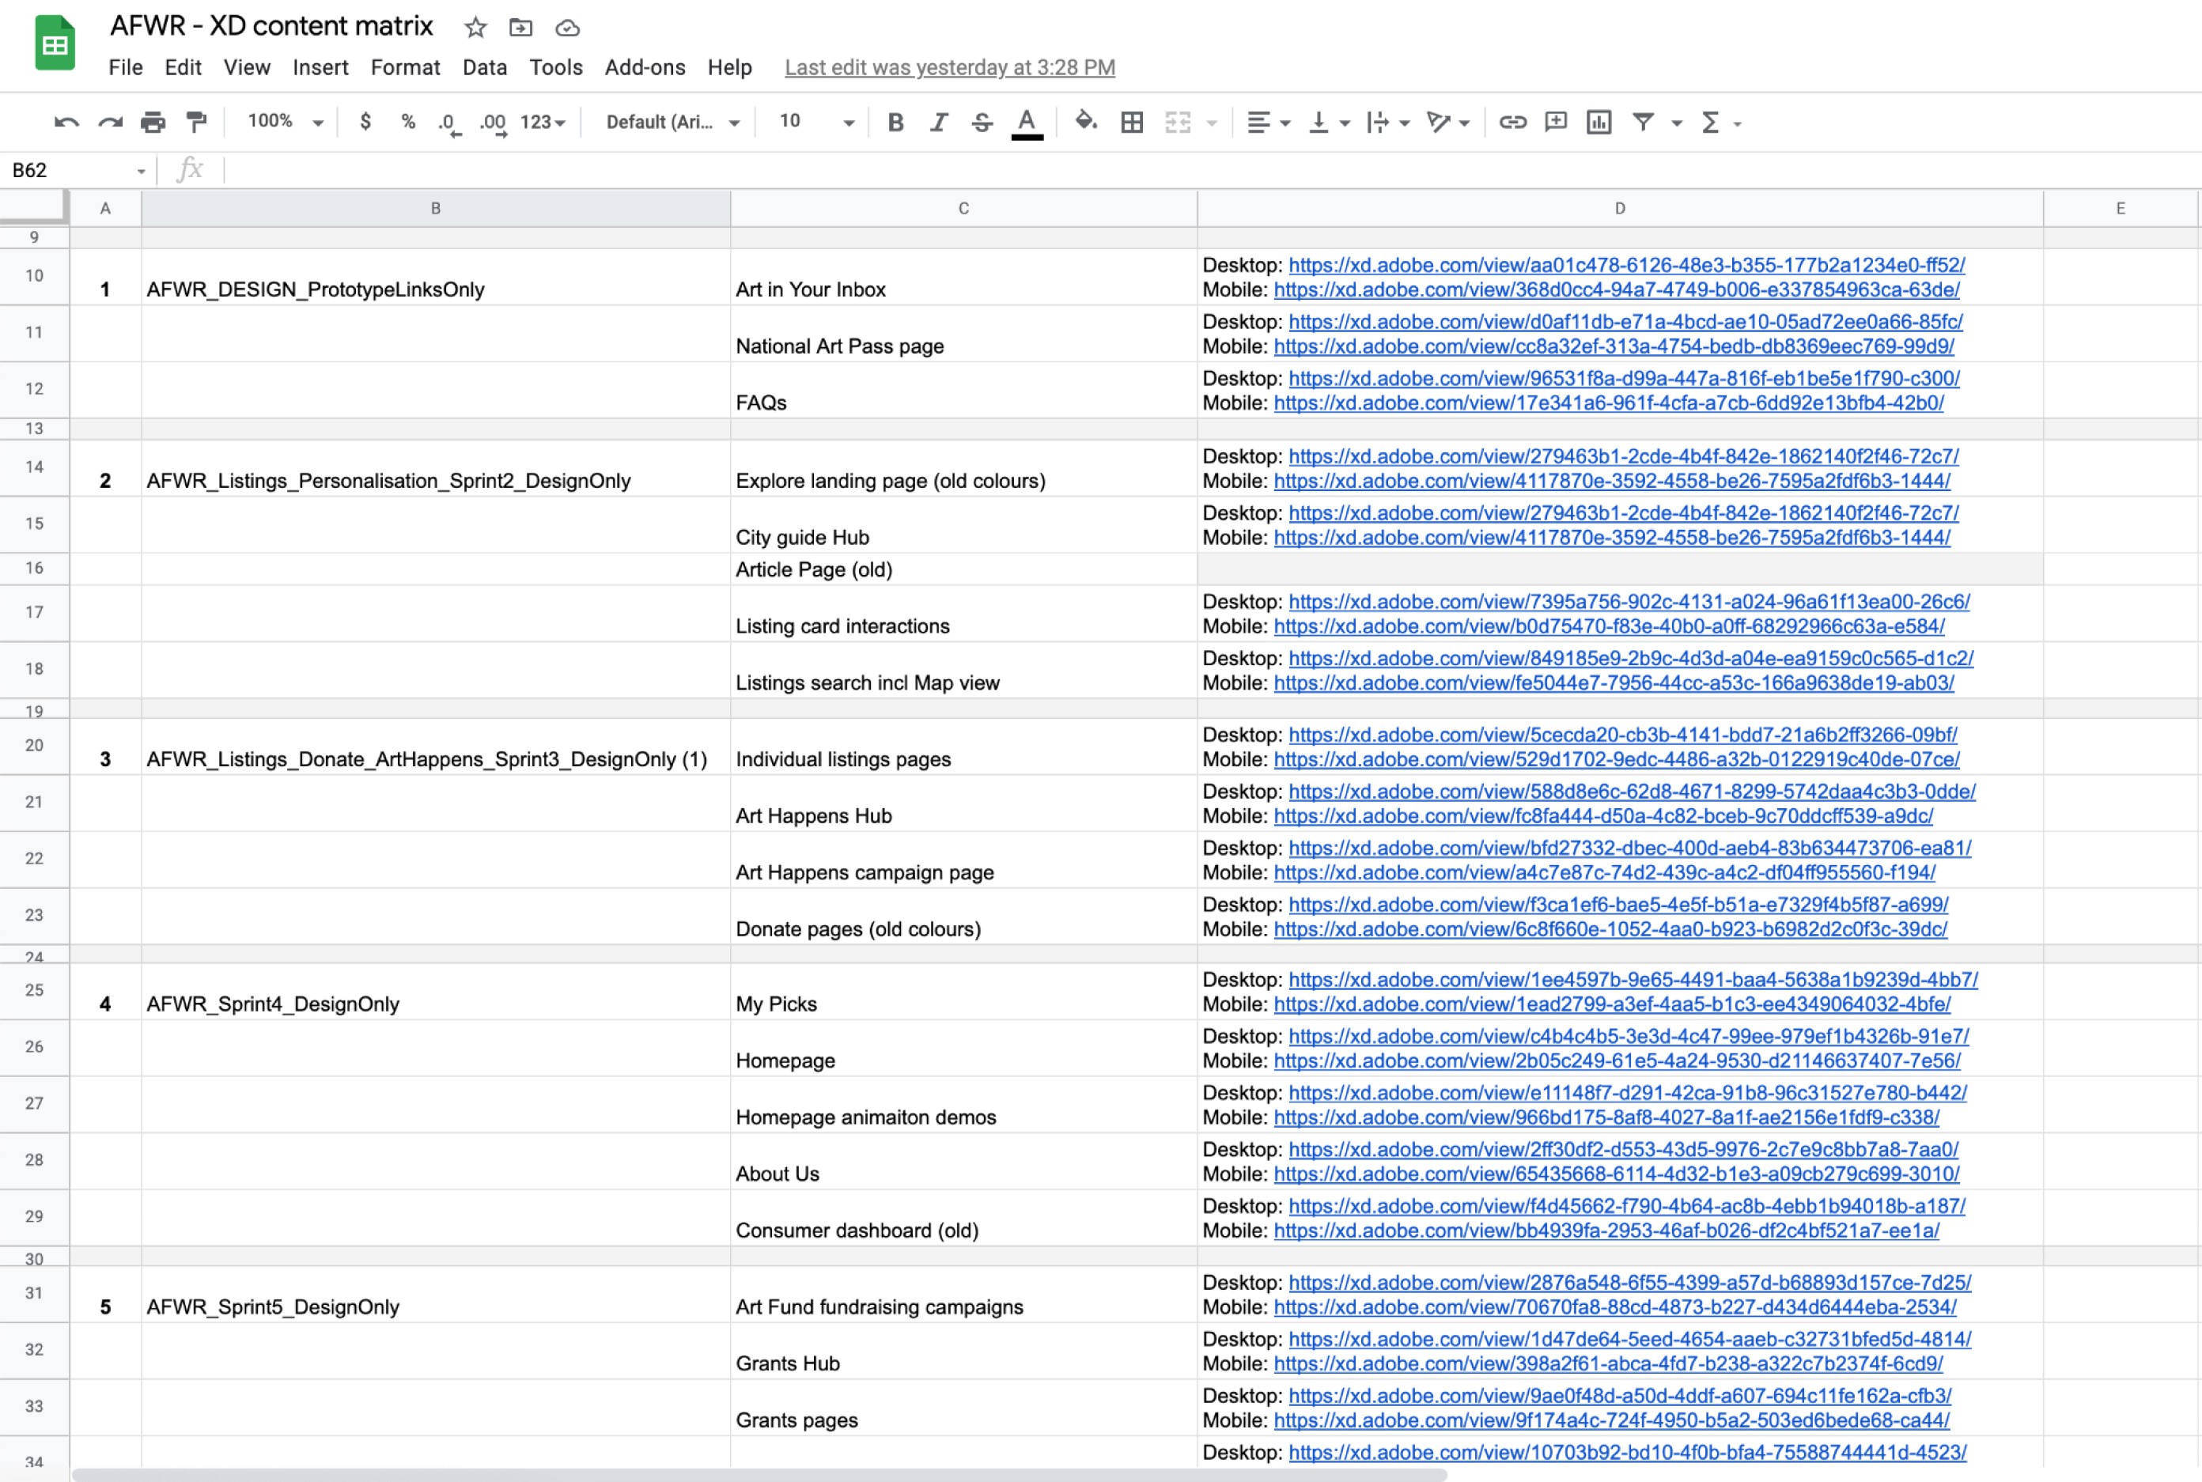
Task: Select cell AFWR_Sprint4_DesignOnly
Action: tap(436, 992)
